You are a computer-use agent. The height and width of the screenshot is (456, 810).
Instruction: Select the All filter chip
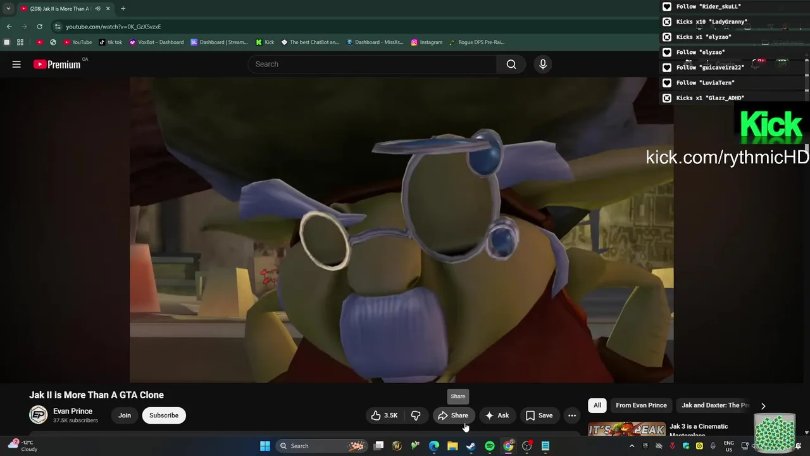point(597,405)
